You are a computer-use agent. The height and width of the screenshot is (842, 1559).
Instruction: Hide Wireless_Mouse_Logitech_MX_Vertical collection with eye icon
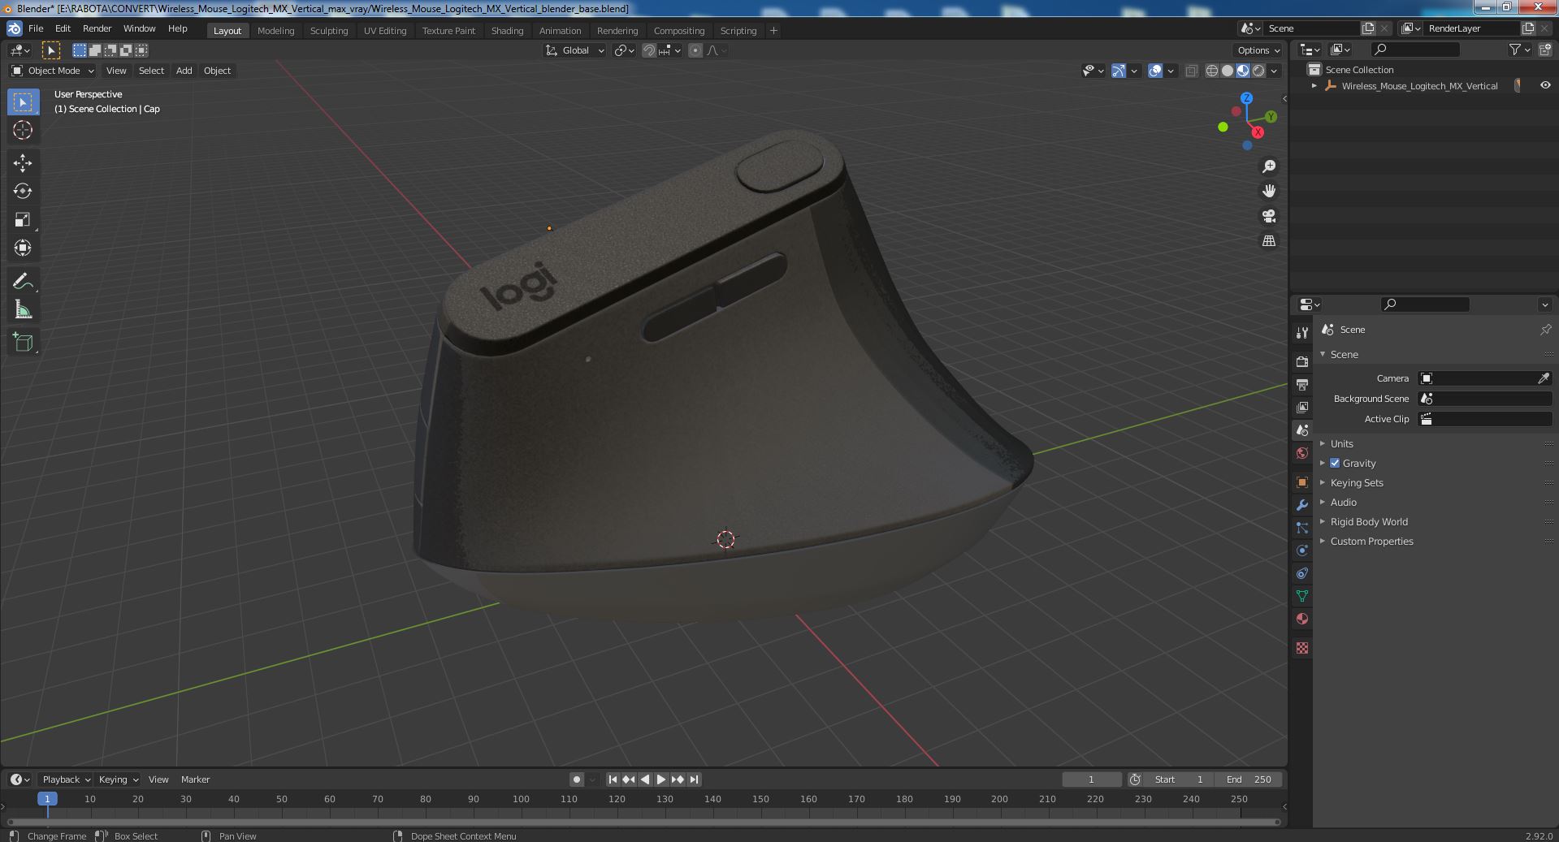(x=1544, y=85)
